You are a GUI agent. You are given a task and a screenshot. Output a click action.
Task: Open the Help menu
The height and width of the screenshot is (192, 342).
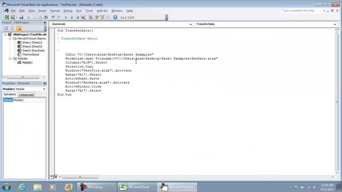(x=129, y=11)
